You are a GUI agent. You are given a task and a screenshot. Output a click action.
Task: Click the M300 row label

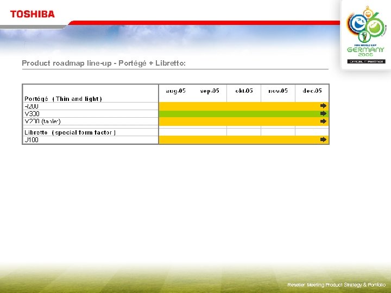click(x=32, y=114)
